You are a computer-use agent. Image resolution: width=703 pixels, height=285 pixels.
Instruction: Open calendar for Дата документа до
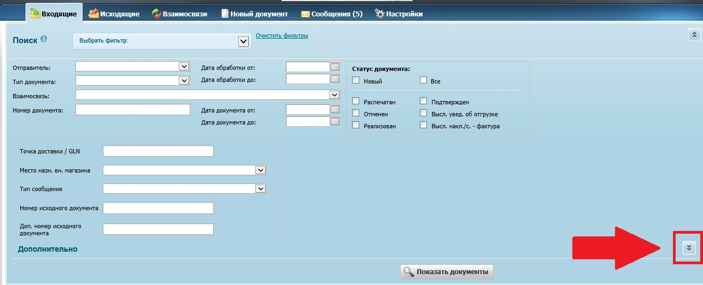pos(335,122)
